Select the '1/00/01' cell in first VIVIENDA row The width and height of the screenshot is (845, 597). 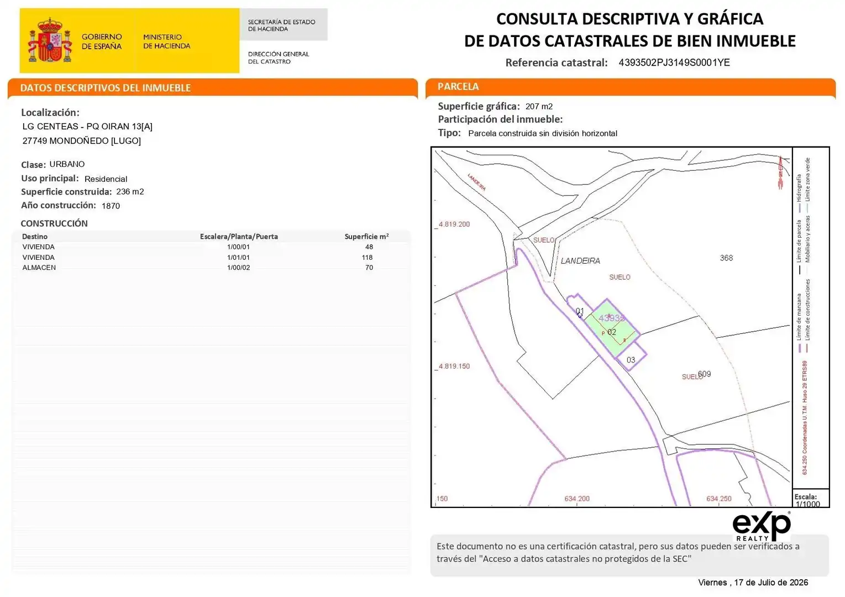click(238, 247)
